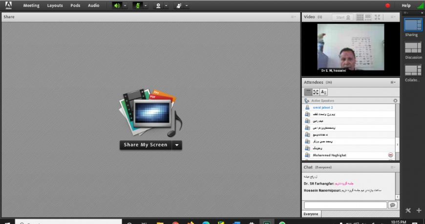Open the microphone options dropdown arrow

pyautogui.click(x=146, y=6)
